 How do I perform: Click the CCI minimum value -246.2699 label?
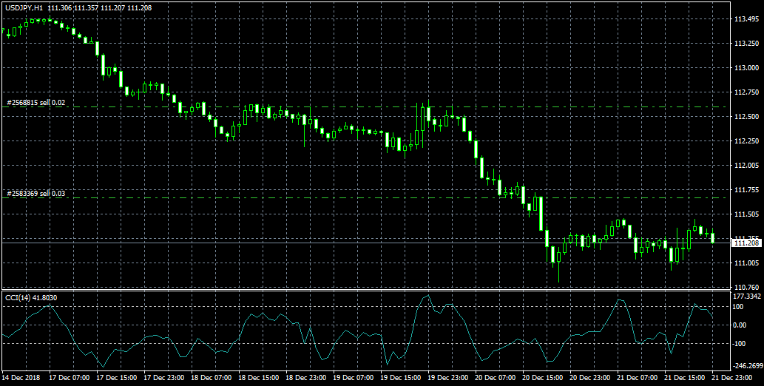747,365
